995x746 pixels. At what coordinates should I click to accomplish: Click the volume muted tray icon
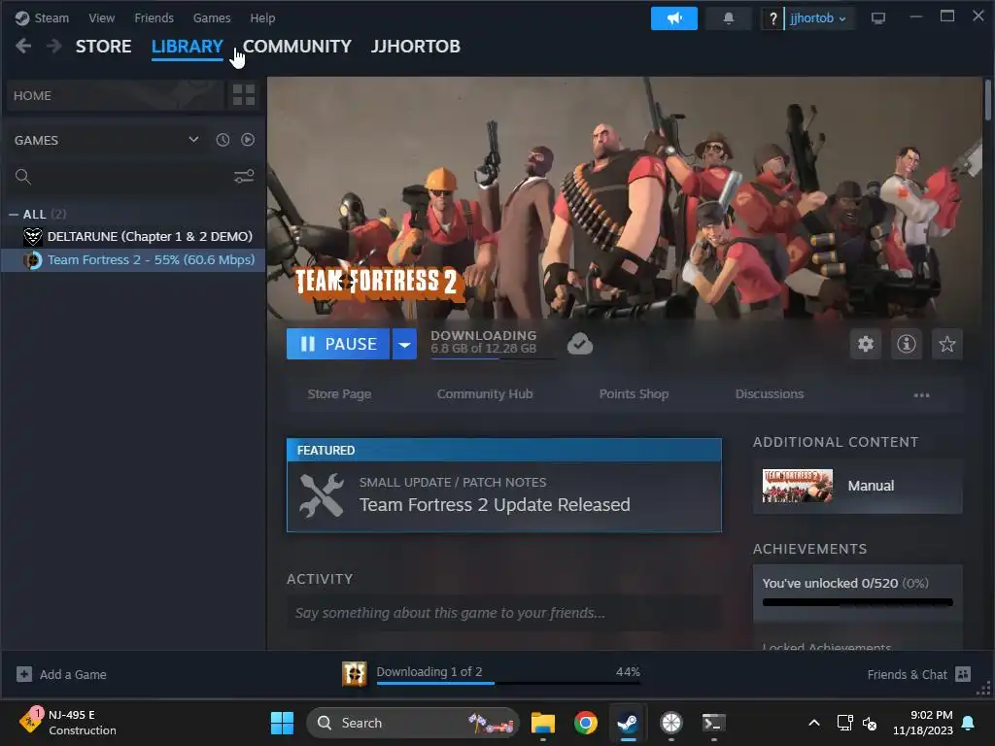point(870,723)
